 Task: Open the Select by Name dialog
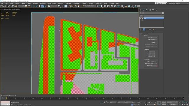pos(29,6)
